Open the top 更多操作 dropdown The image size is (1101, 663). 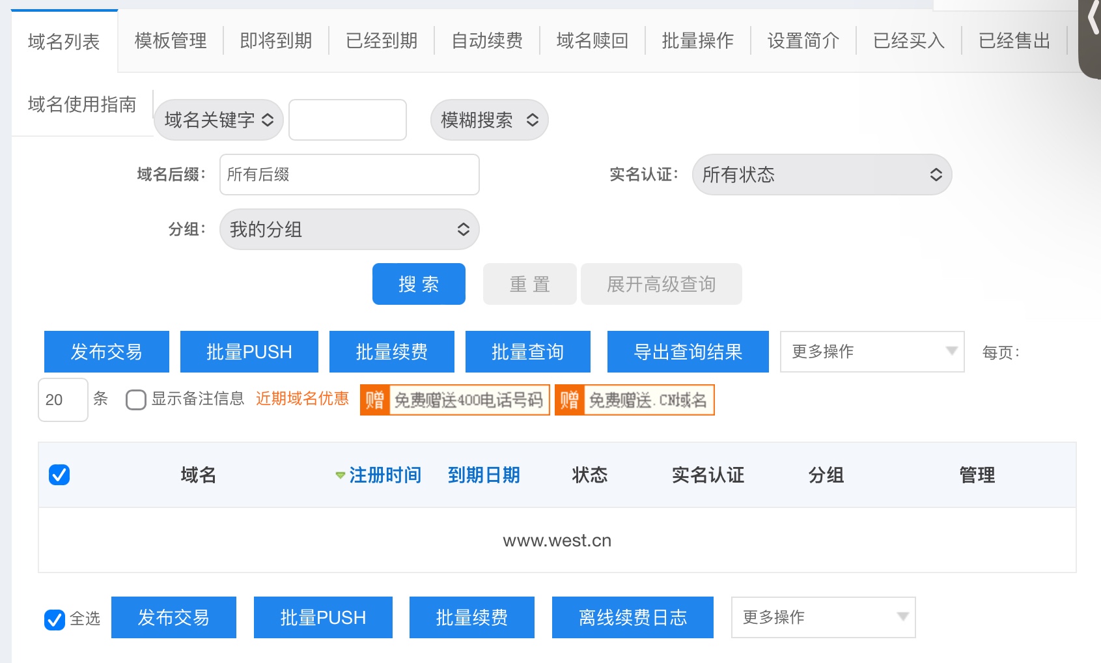pyautogui.click(x=872, y=352)
